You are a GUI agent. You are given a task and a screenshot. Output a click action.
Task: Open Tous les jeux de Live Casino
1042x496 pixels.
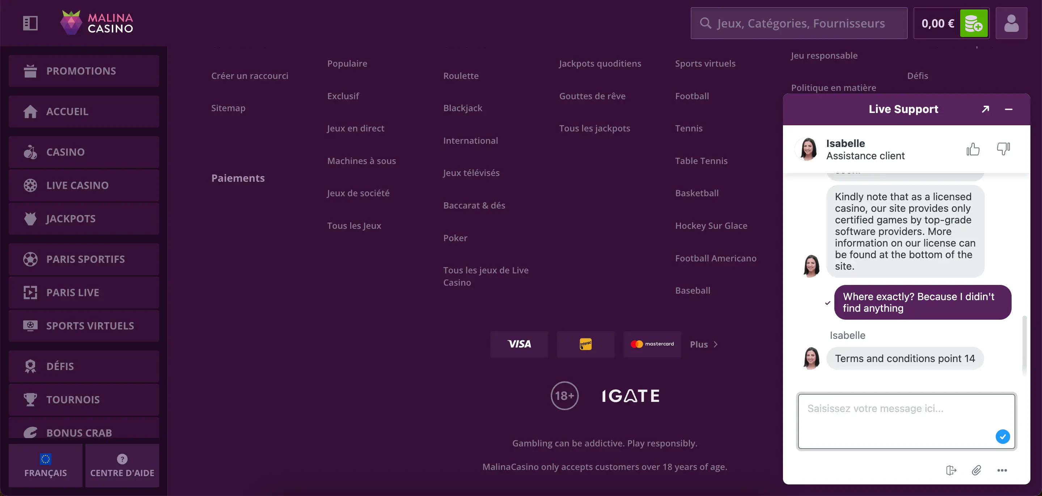pos(486,276)
